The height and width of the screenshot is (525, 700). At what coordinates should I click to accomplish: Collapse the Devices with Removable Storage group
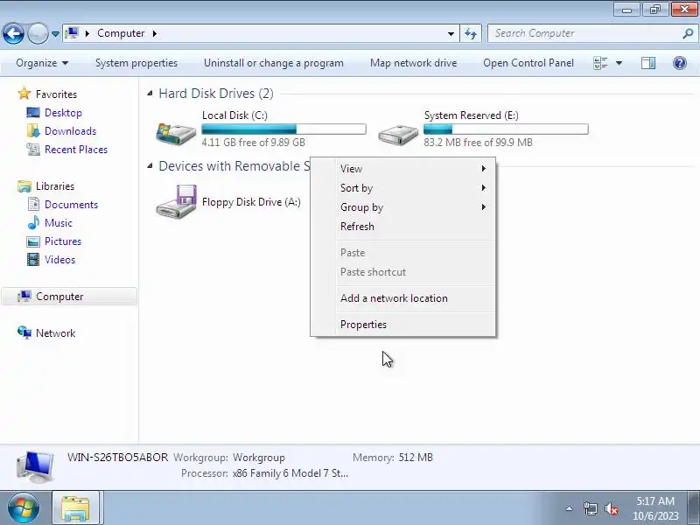point(150,166)
